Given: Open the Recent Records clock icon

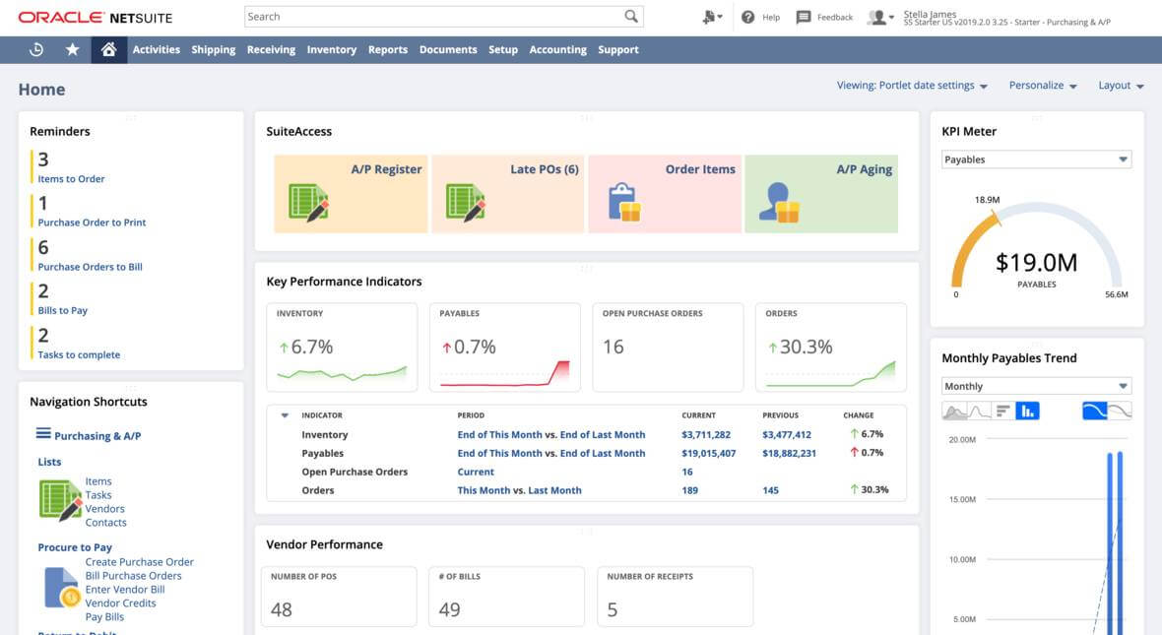Looking at the screenshot, I should [x=35, y=49].
